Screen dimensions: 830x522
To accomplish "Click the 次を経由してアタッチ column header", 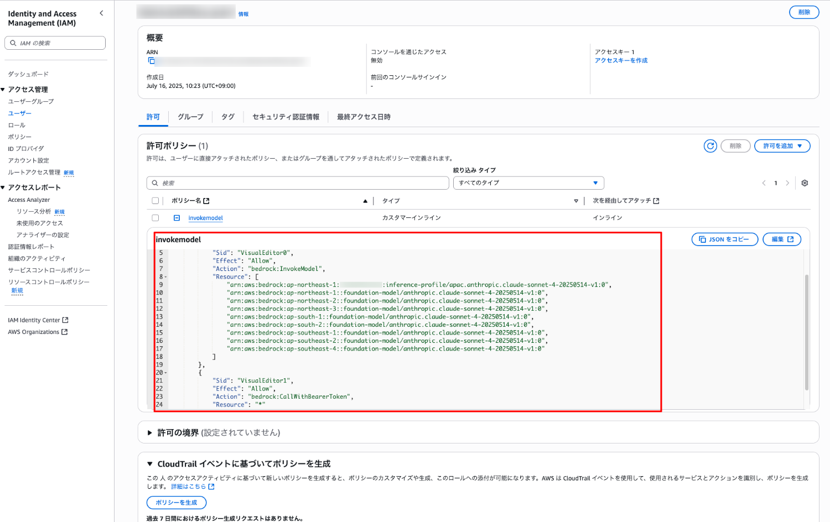I will (626, 201).
